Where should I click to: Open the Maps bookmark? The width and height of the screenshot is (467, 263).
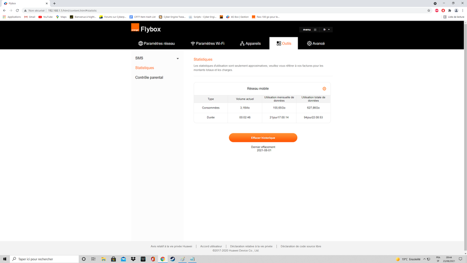61,17
